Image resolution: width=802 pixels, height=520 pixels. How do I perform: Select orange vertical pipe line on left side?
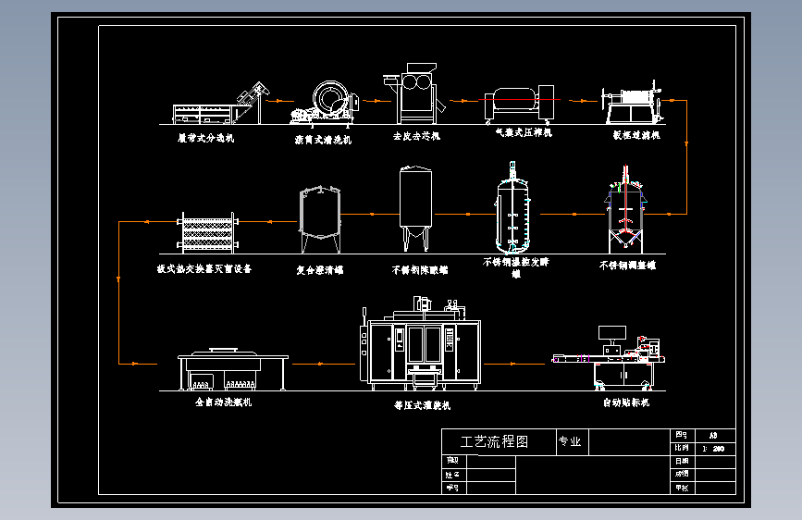click(118, 292)
